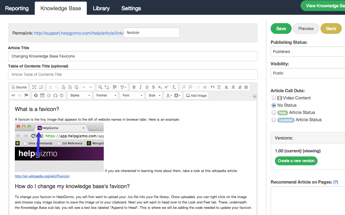Viewport: 345px width, 215px height.
Task: Click the Add Image button
Action: tap(196, 95)
